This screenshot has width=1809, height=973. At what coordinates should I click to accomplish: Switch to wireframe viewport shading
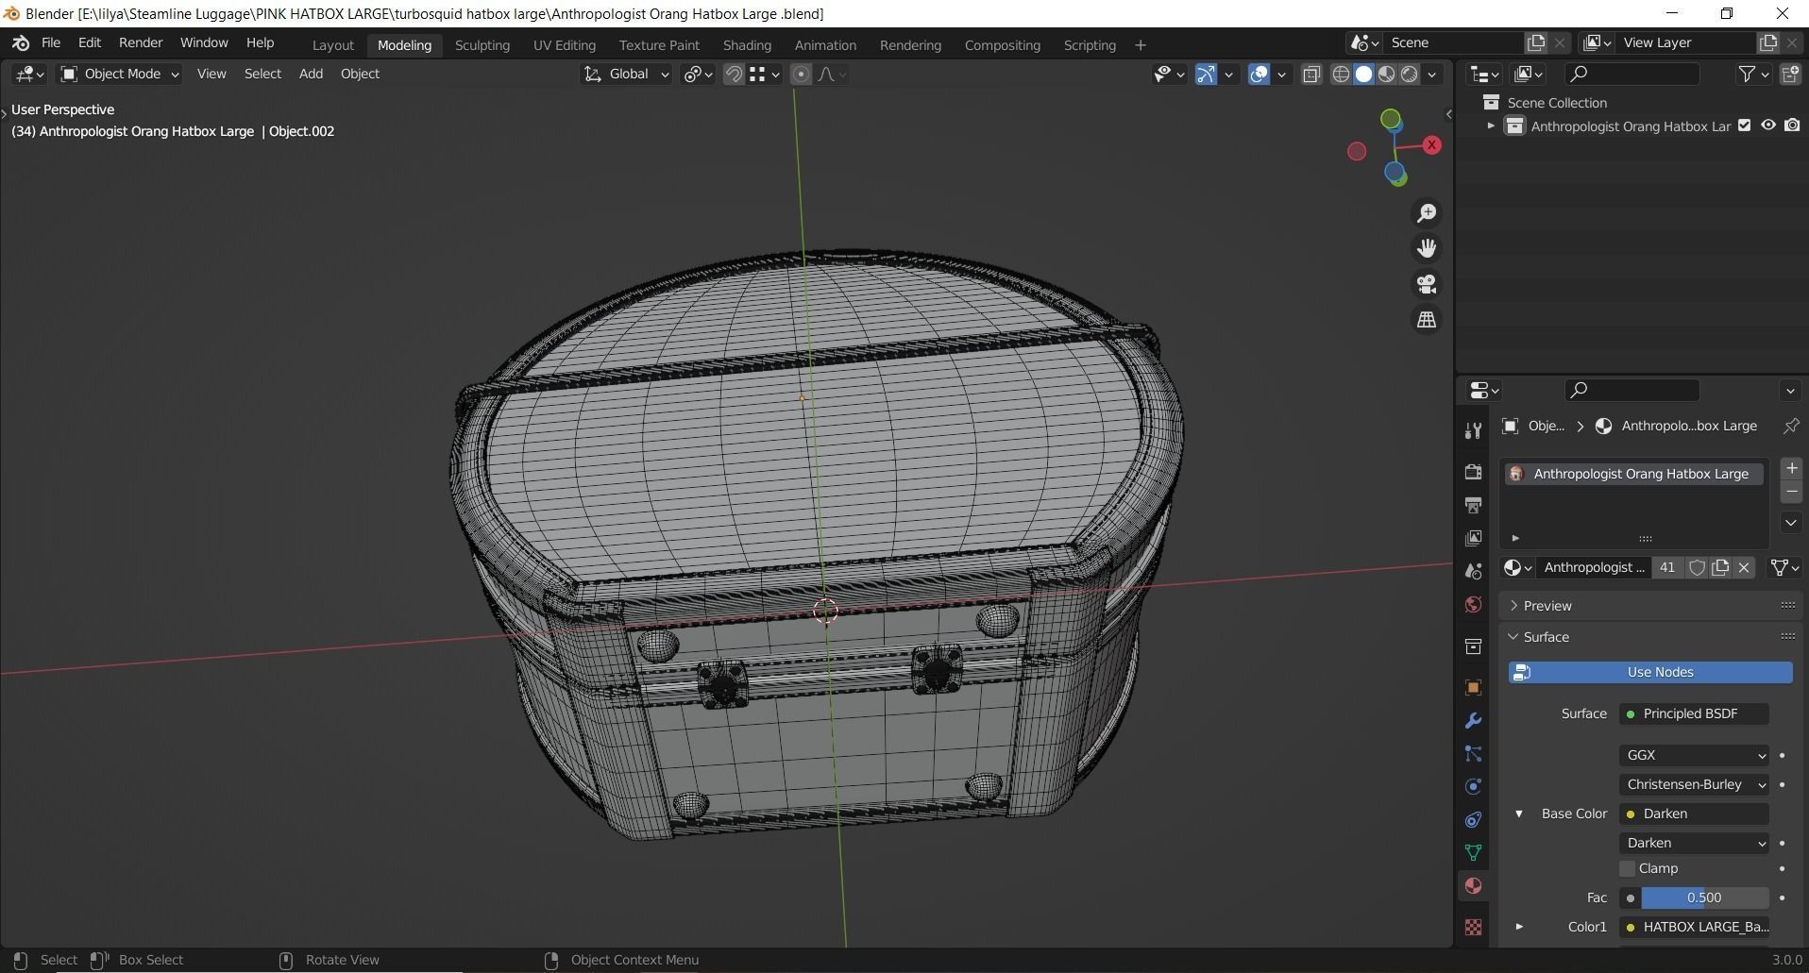(1341, 74)
